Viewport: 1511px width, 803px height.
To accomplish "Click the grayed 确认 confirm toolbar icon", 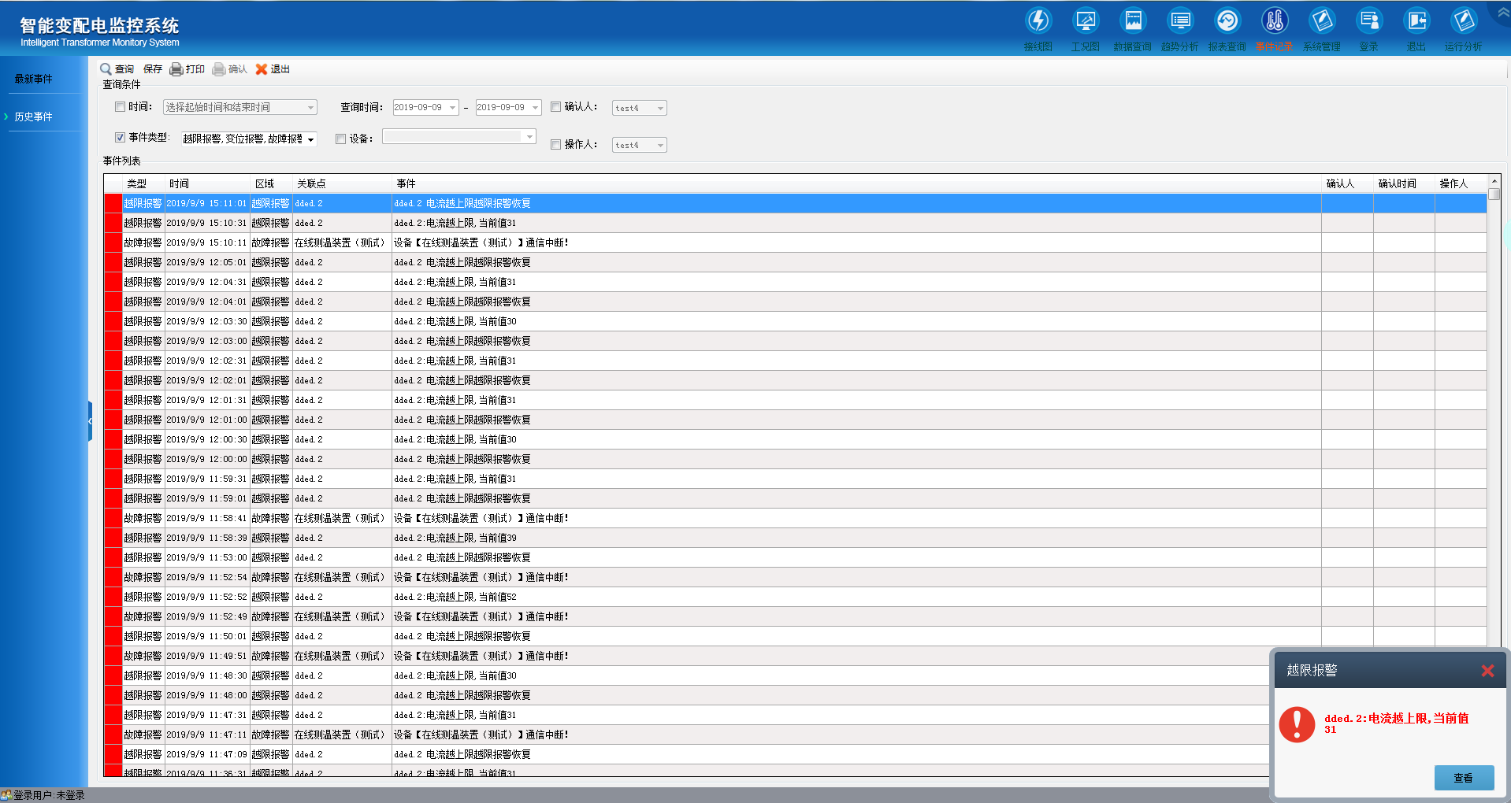I will [219, 69].
